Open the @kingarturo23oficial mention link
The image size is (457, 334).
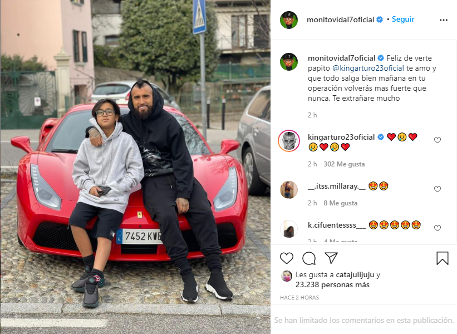pyautogui.click(x=368, y=68)
